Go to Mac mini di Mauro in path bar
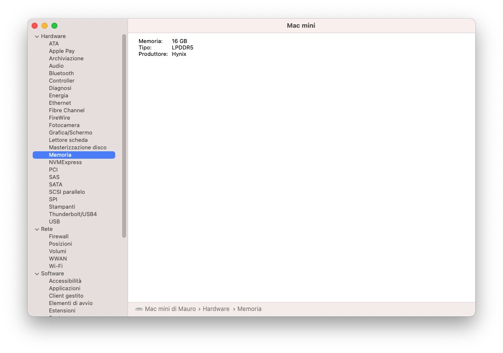The width and height of the screenshot is (503, 353). pos(170,309)
